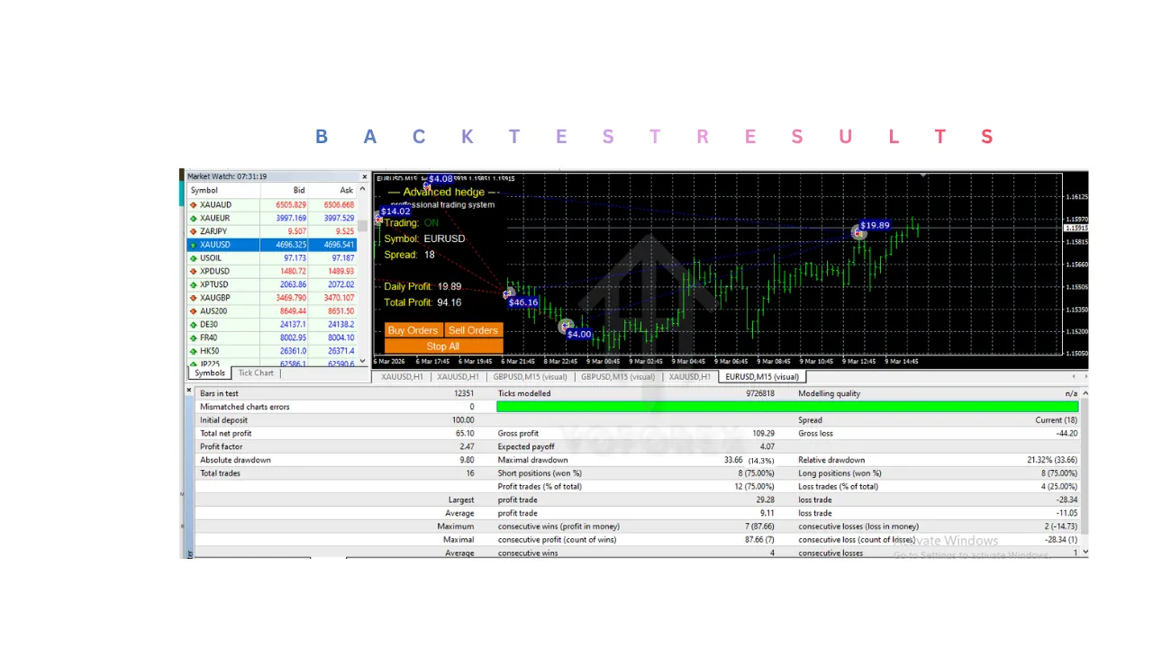This screenshot has width=1153, height=648.
Task: Click the up arrow icon beside XAUEUR
Action: coord(193,218)
